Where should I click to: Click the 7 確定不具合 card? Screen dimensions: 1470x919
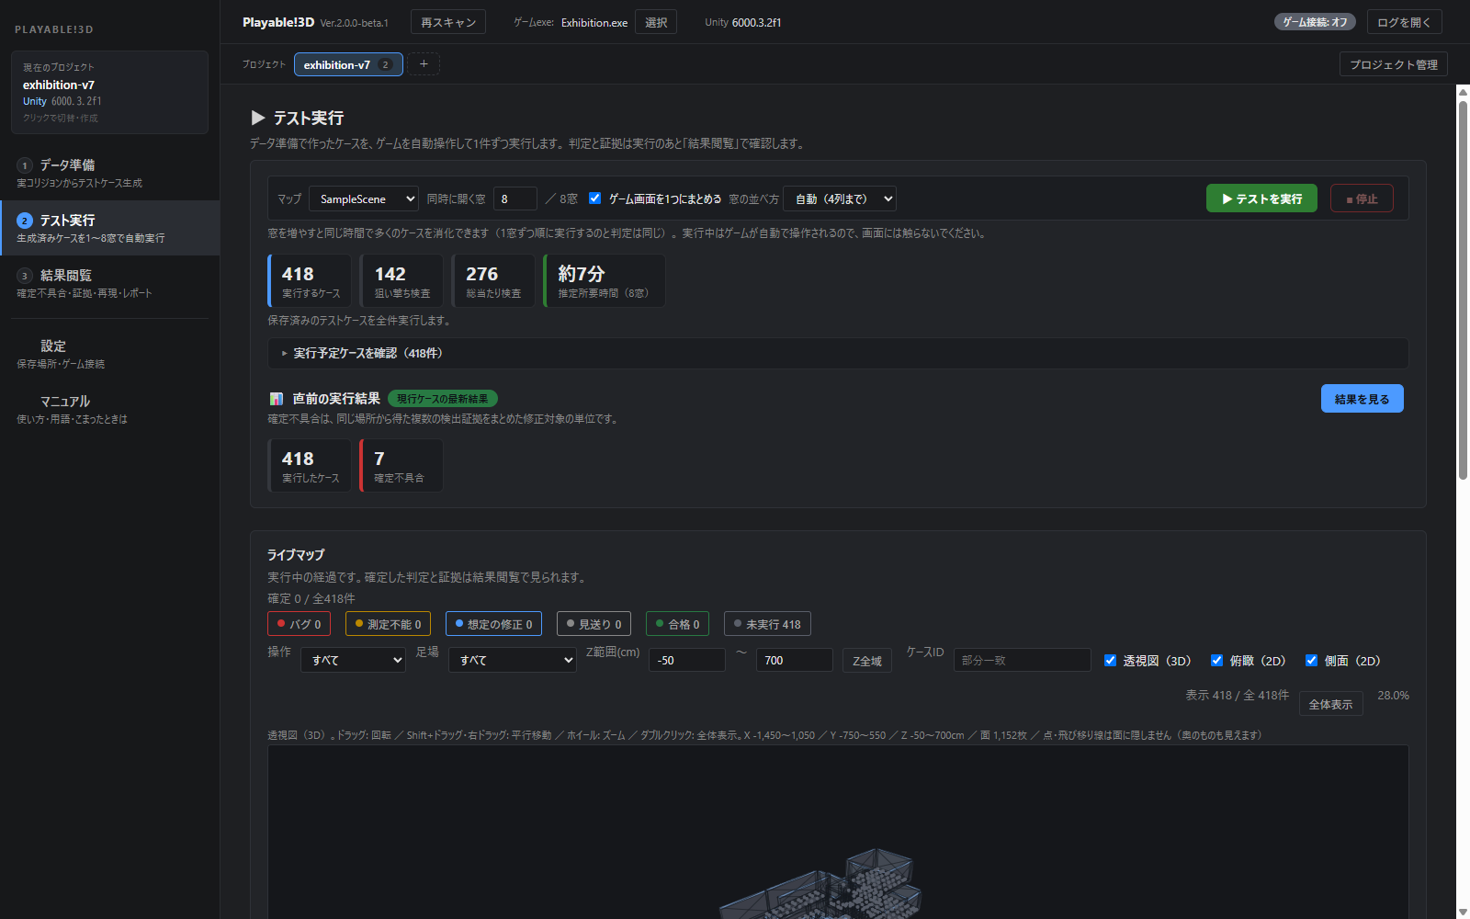[x=401, y=466]
